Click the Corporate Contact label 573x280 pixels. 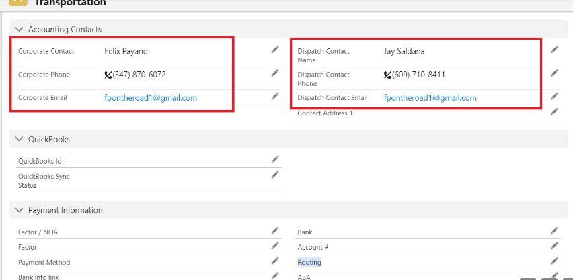46,51
